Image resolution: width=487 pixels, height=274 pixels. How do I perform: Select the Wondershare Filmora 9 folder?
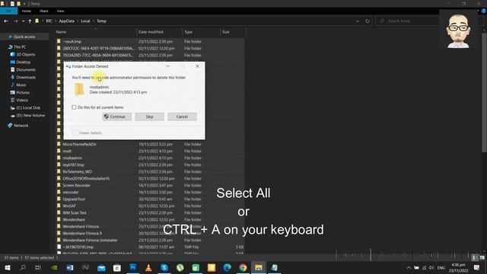(x=150, y=233)
